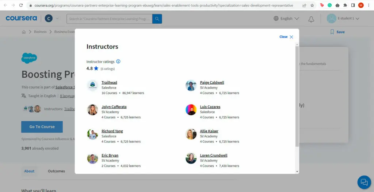Click the browser forward arrow
This screenshot has width=374, height=192.
pos(13,5)
